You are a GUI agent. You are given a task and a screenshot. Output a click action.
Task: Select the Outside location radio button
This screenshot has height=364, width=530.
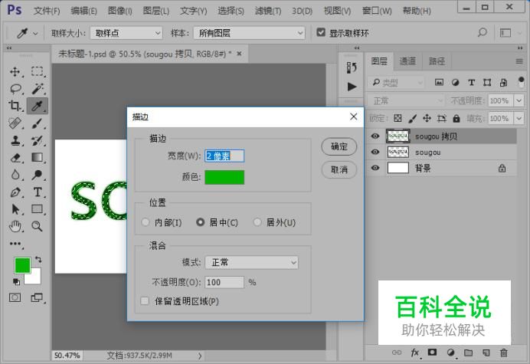pos(257,222)
